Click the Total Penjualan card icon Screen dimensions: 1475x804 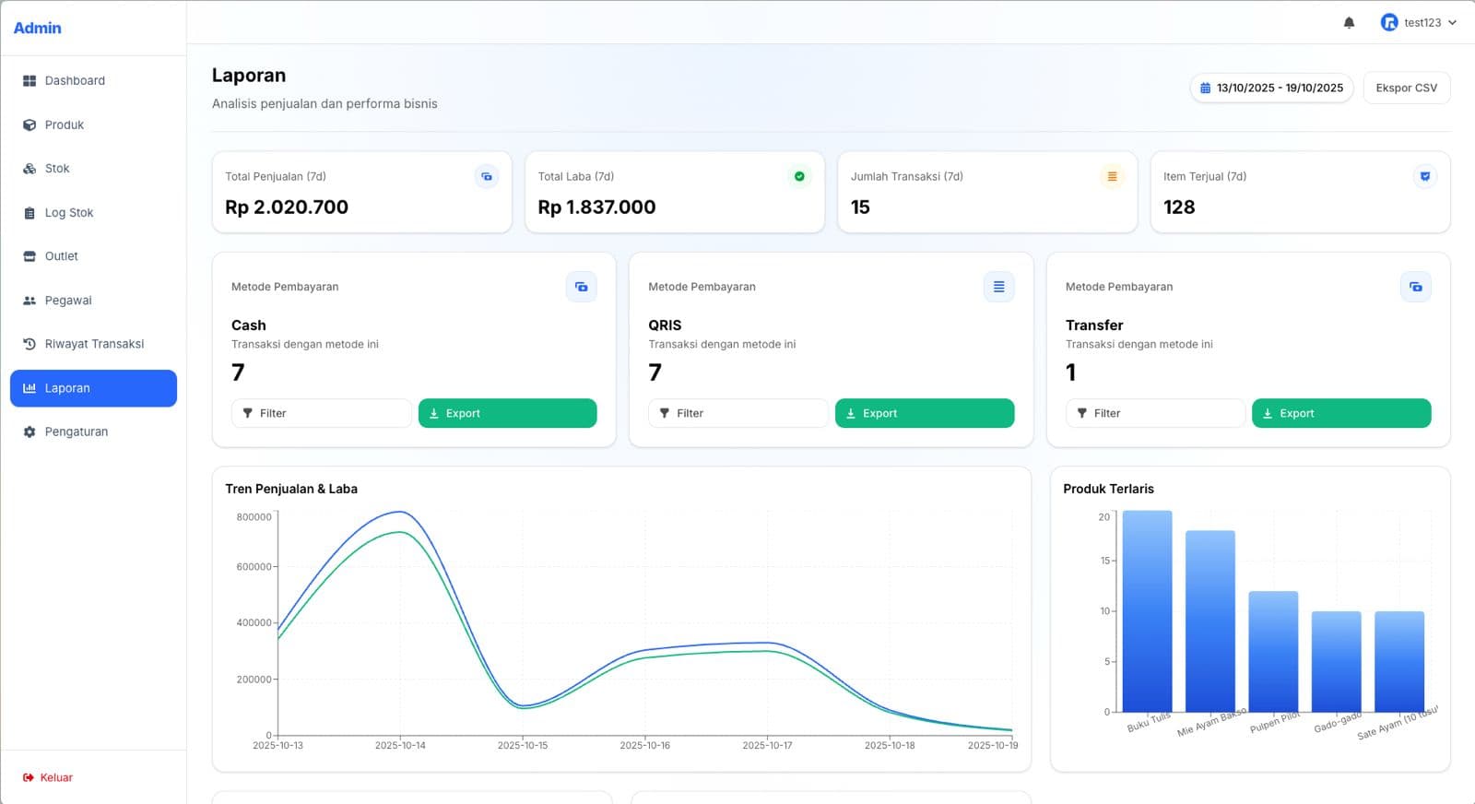(x=487, y=176)
